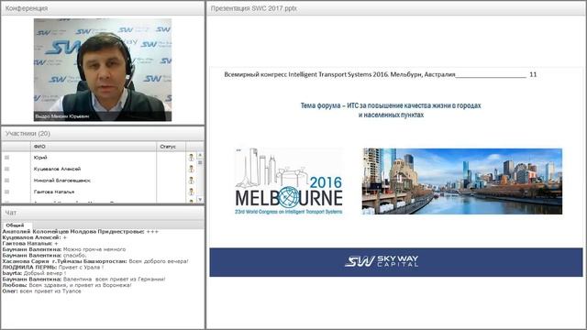Select participant Николай Благовещенск
The image size is (587, 330).
[61, 181]
